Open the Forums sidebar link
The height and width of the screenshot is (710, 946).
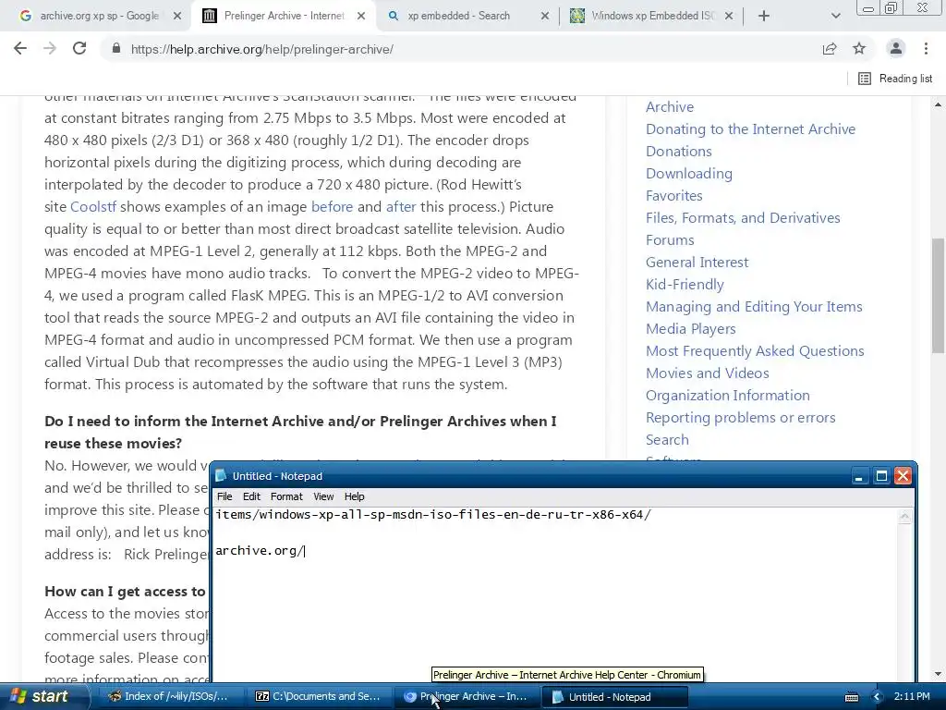pyautogui.click(x=670, y=240)
